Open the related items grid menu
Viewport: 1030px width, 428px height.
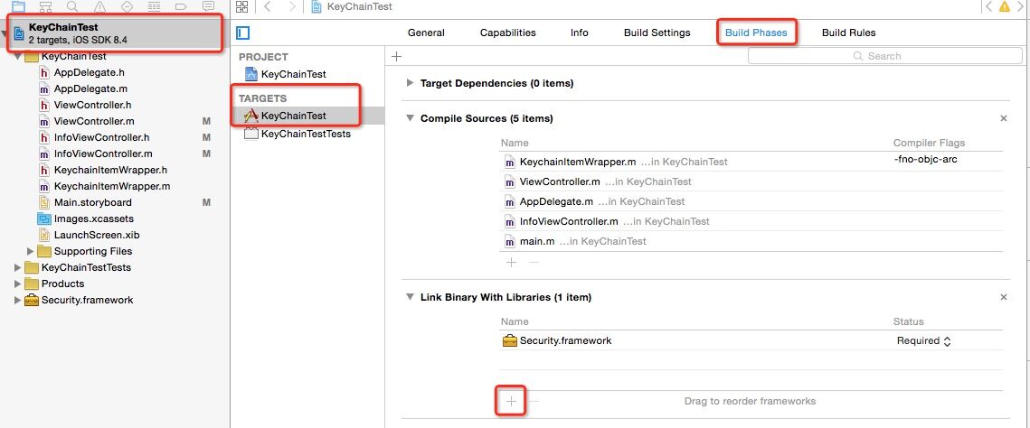[x=241, y=6]
